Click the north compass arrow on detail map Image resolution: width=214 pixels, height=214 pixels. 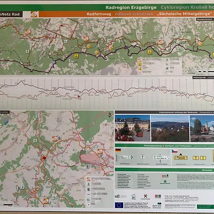(109, 115)
